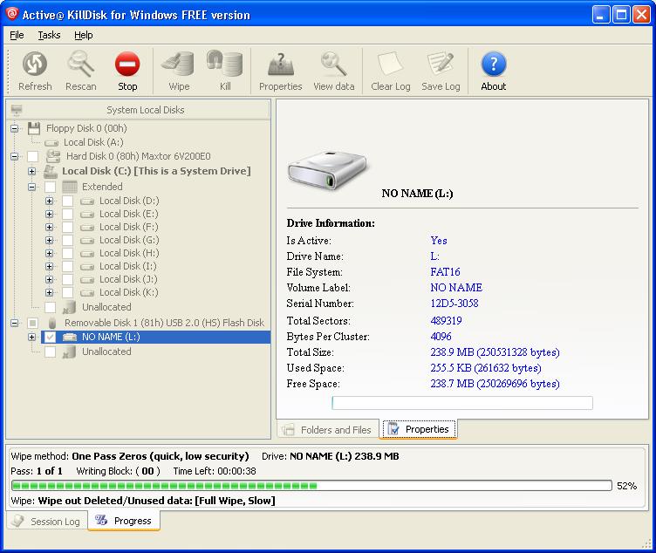Open the Help menu

click(x=83, y=35)
